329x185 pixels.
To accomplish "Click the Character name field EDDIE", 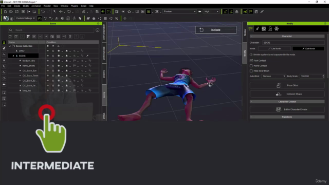I will [294, 43].
